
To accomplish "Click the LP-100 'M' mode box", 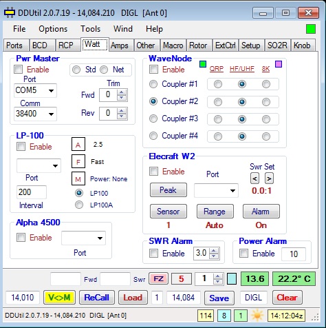I will point(78,178).
